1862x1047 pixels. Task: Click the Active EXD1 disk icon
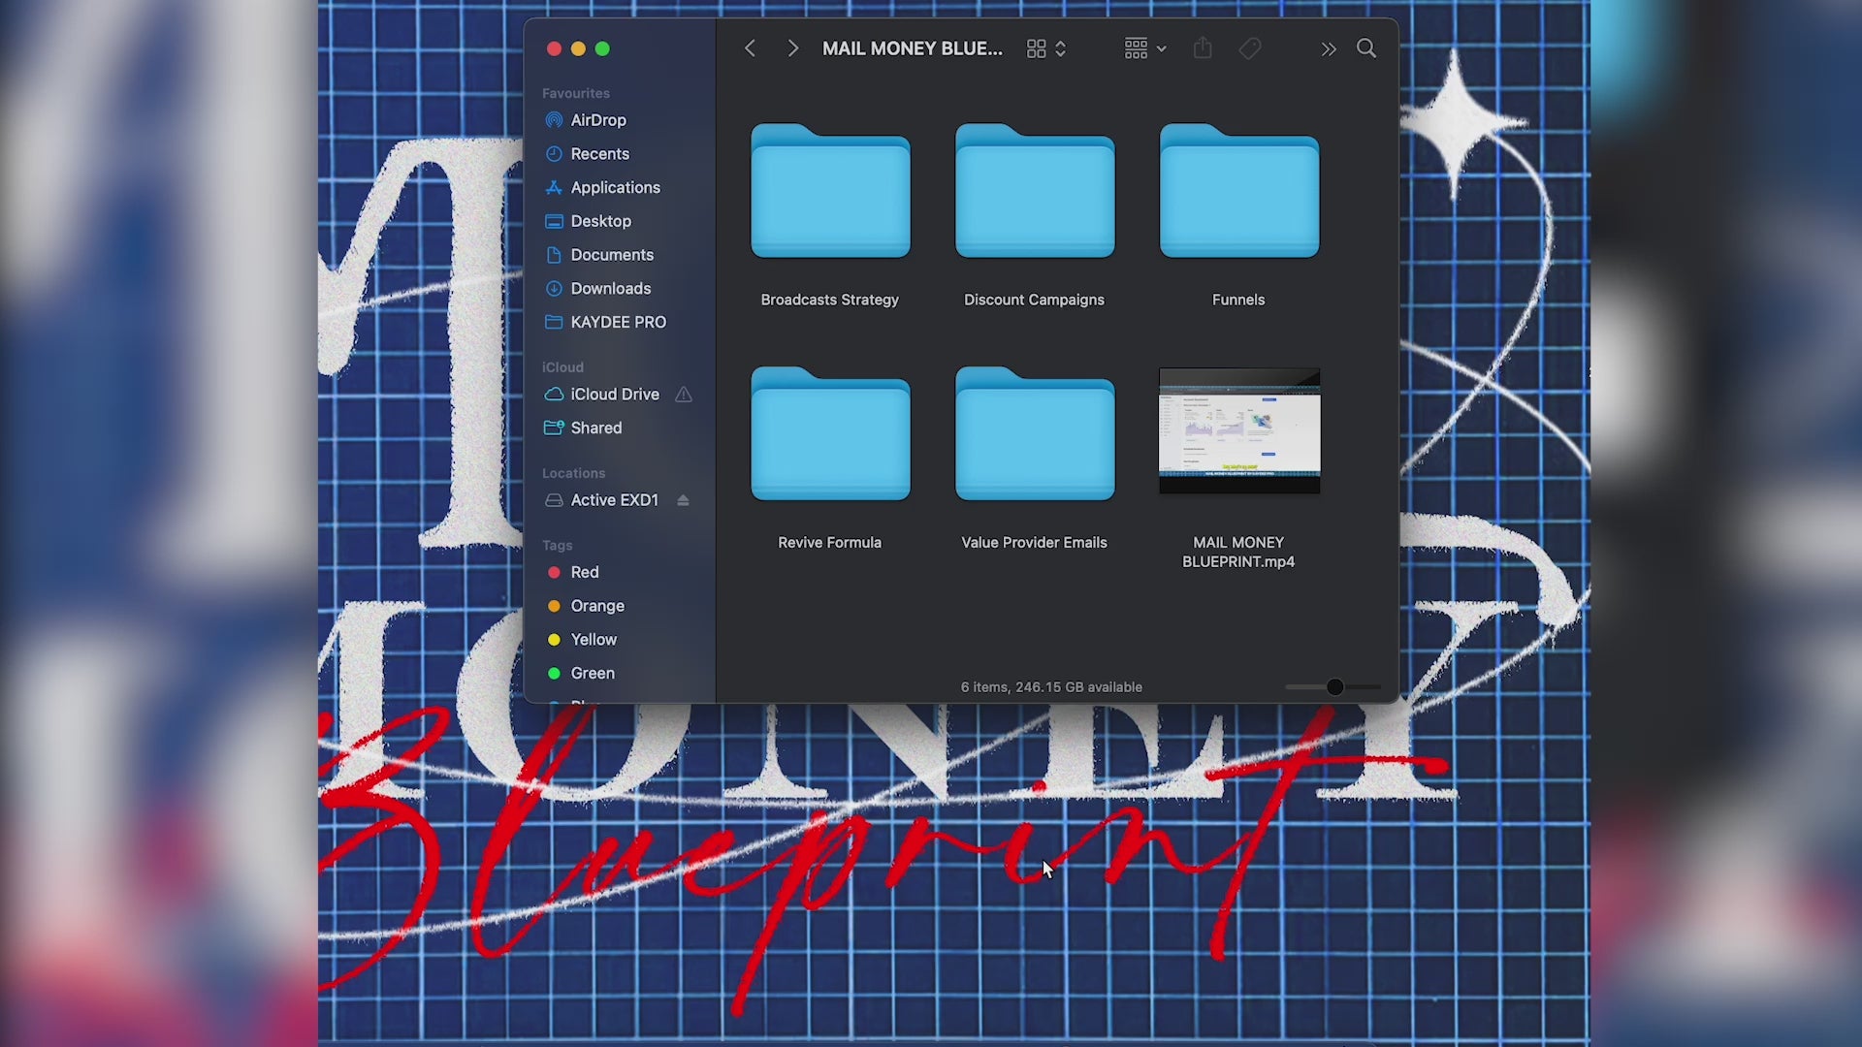click(x=554, y=500)
